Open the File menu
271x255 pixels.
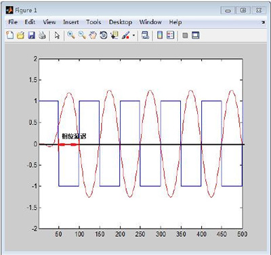click(x=13, y=22)
